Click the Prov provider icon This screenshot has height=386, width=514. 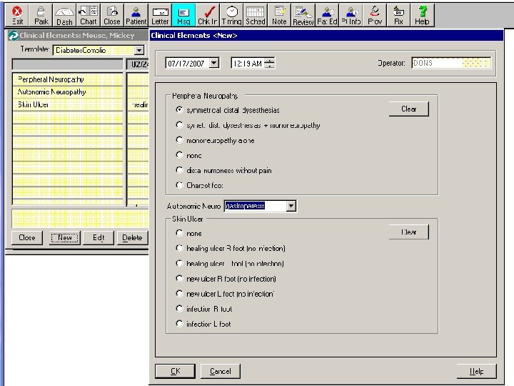coord(375,16)
